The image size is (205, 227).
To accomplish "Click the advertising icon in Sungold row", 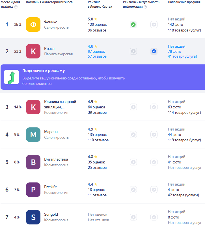I will coord(133,217).
